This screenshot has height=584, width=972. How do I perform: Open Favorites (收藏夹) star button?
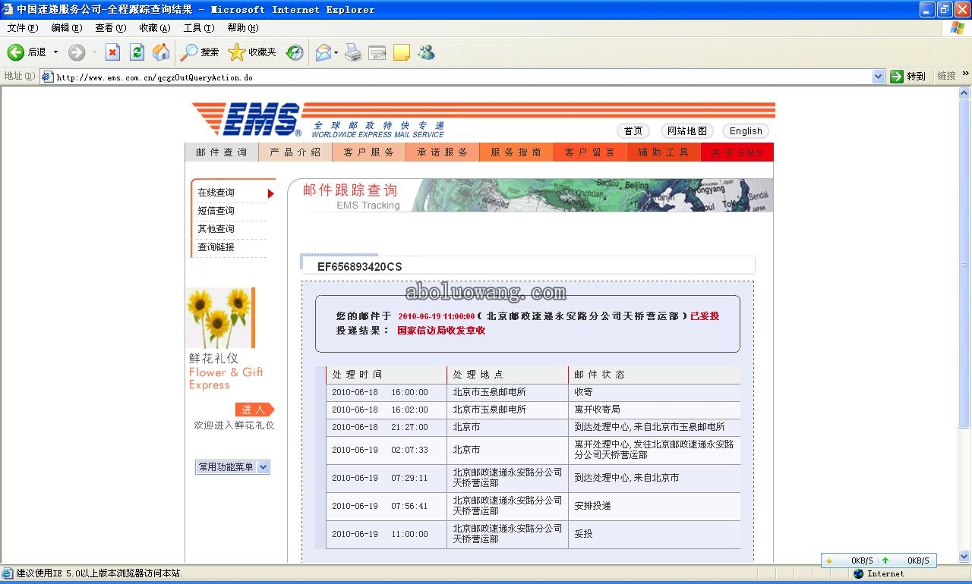tap(253, 52)
